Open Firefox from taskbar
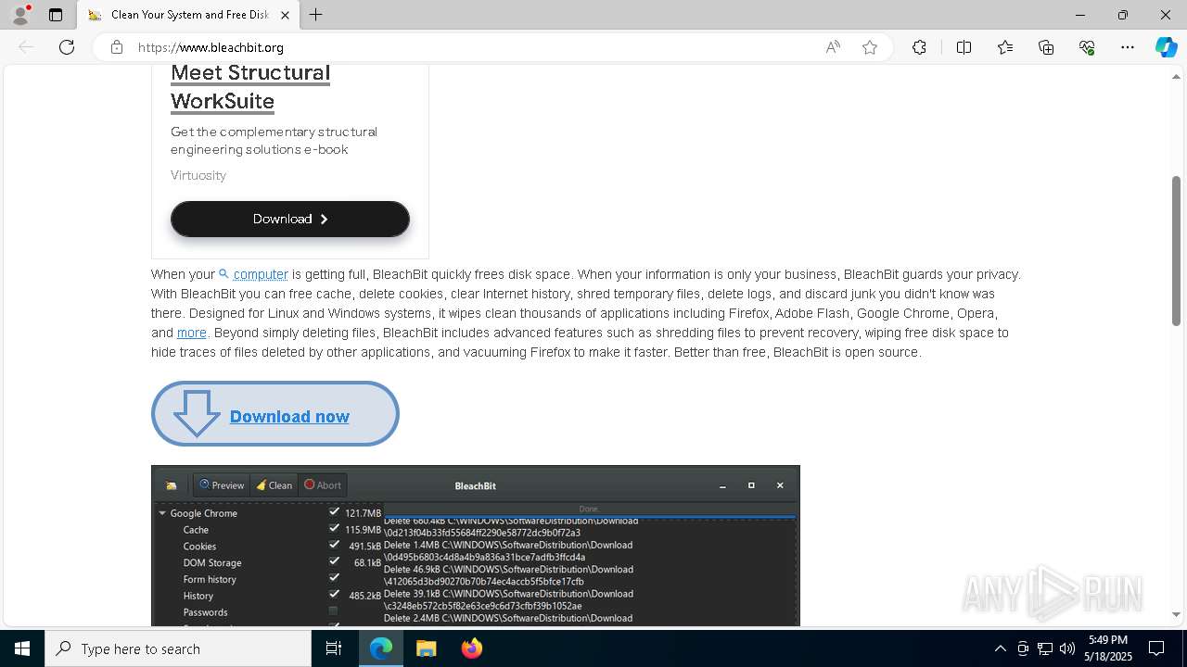Viewport: 1187px width, 667px height. 472,648
